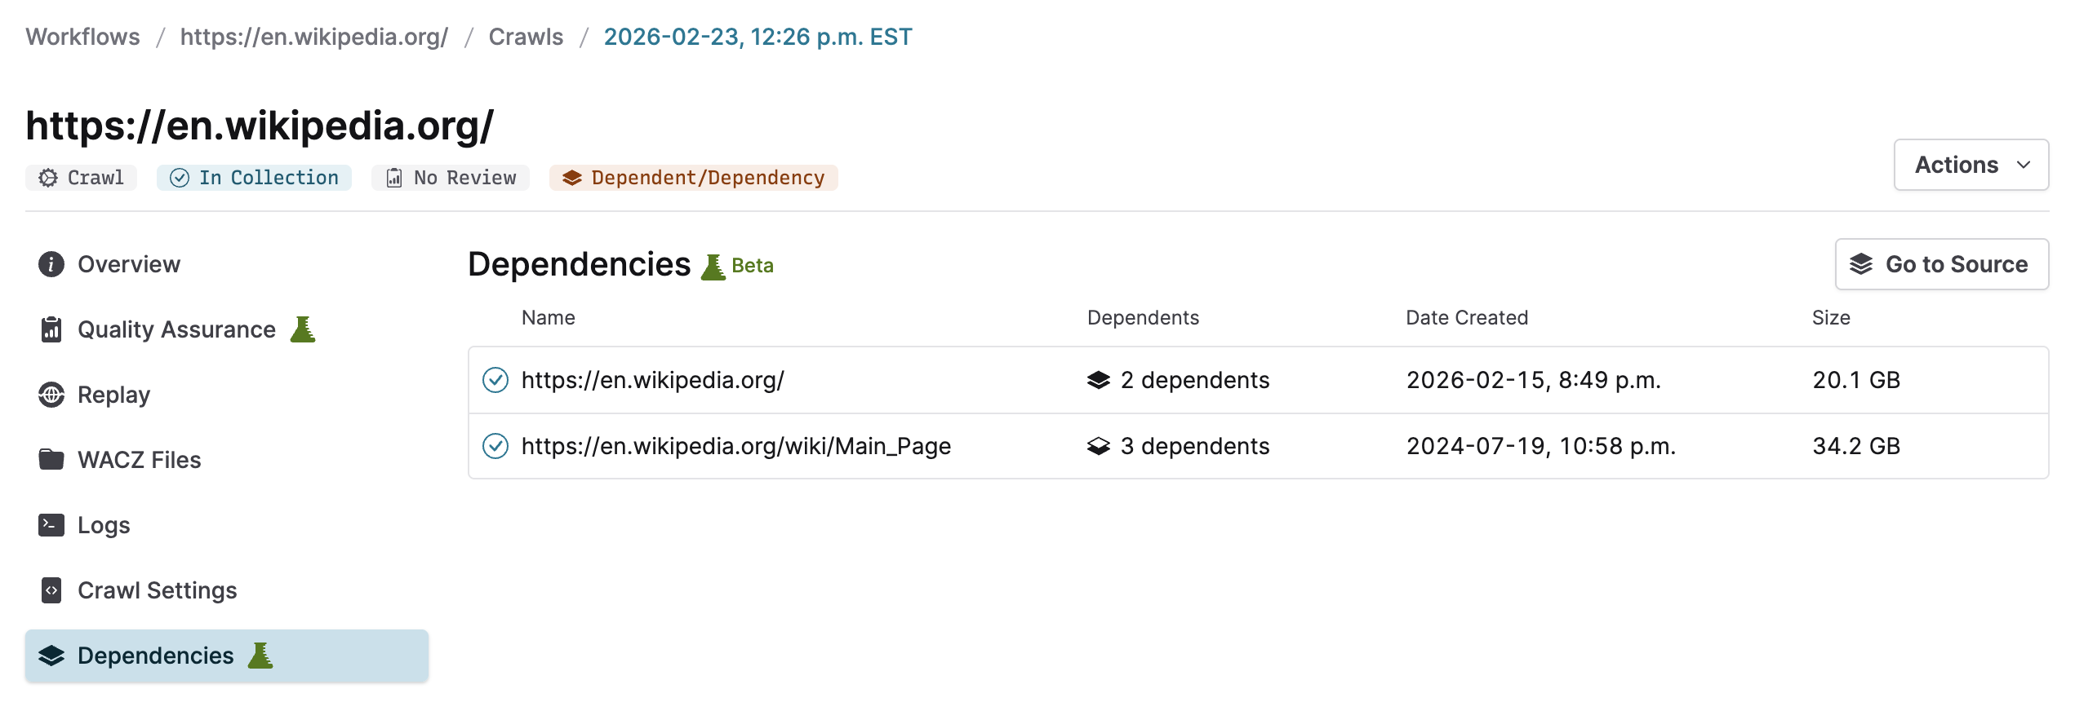This screenshot has height=711, width=2075.
Task: Click the Logs terminal icon
Action: point(51,525)
